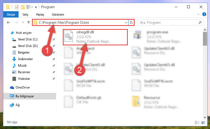Open Explorer help question mark
The image size is (210, 129).
204,14
